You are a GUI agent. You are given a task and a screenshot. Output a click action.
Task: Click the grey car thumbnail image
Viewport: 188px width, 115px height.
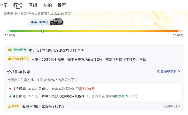coord(56,21)
